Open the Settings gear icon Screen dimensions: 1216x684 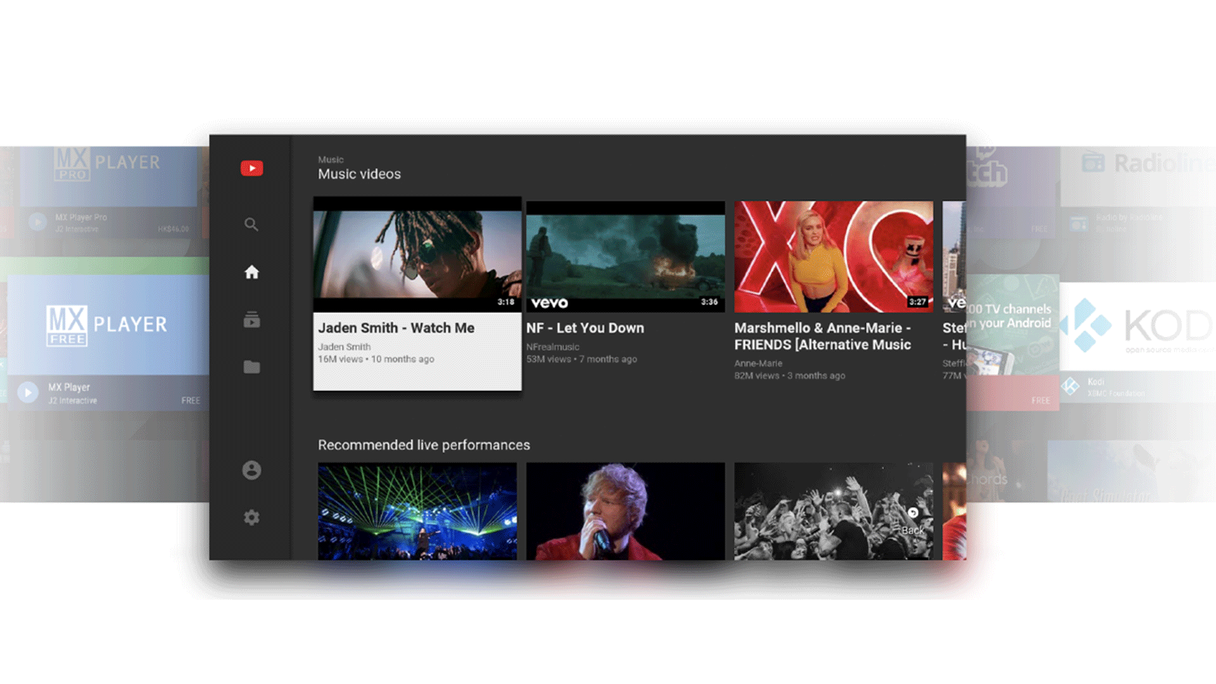coord(251,517)
